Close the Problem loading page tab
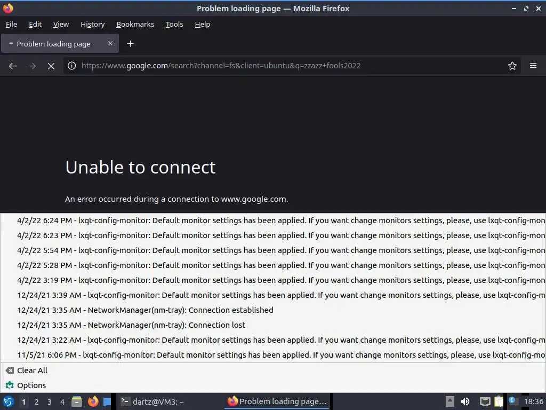The width and height of the screenshot is (546, 410). pyautogui.click(x=110, y=43)
